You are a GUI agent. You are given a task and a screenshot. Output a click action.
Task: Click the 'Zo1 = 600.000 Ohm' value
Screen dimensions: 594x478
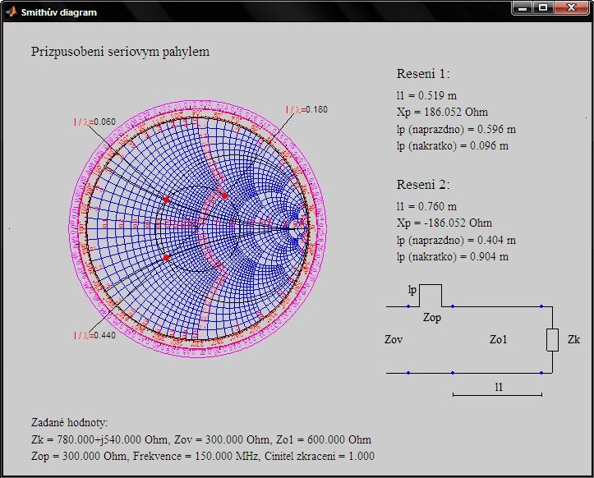click(x=324, y=439)
